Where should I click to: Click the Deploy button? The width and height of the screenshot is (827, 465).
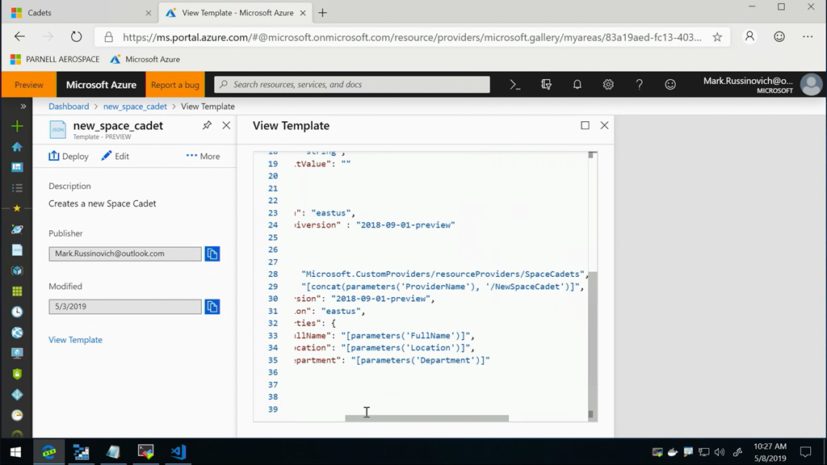point(69,157)
